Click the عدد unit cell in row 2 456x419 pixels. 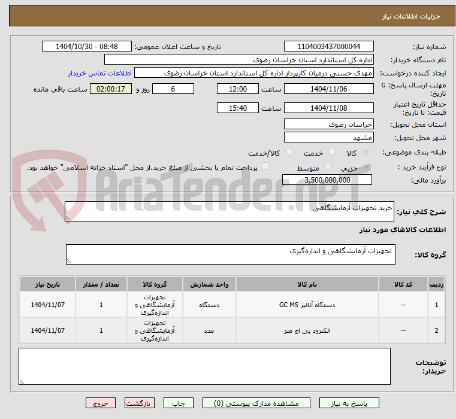209,330
